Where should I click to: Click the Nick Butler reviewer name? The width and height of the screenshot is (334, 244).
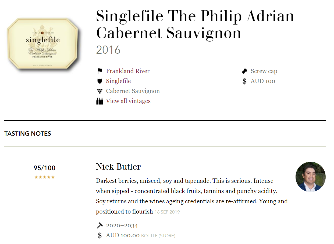118,167
